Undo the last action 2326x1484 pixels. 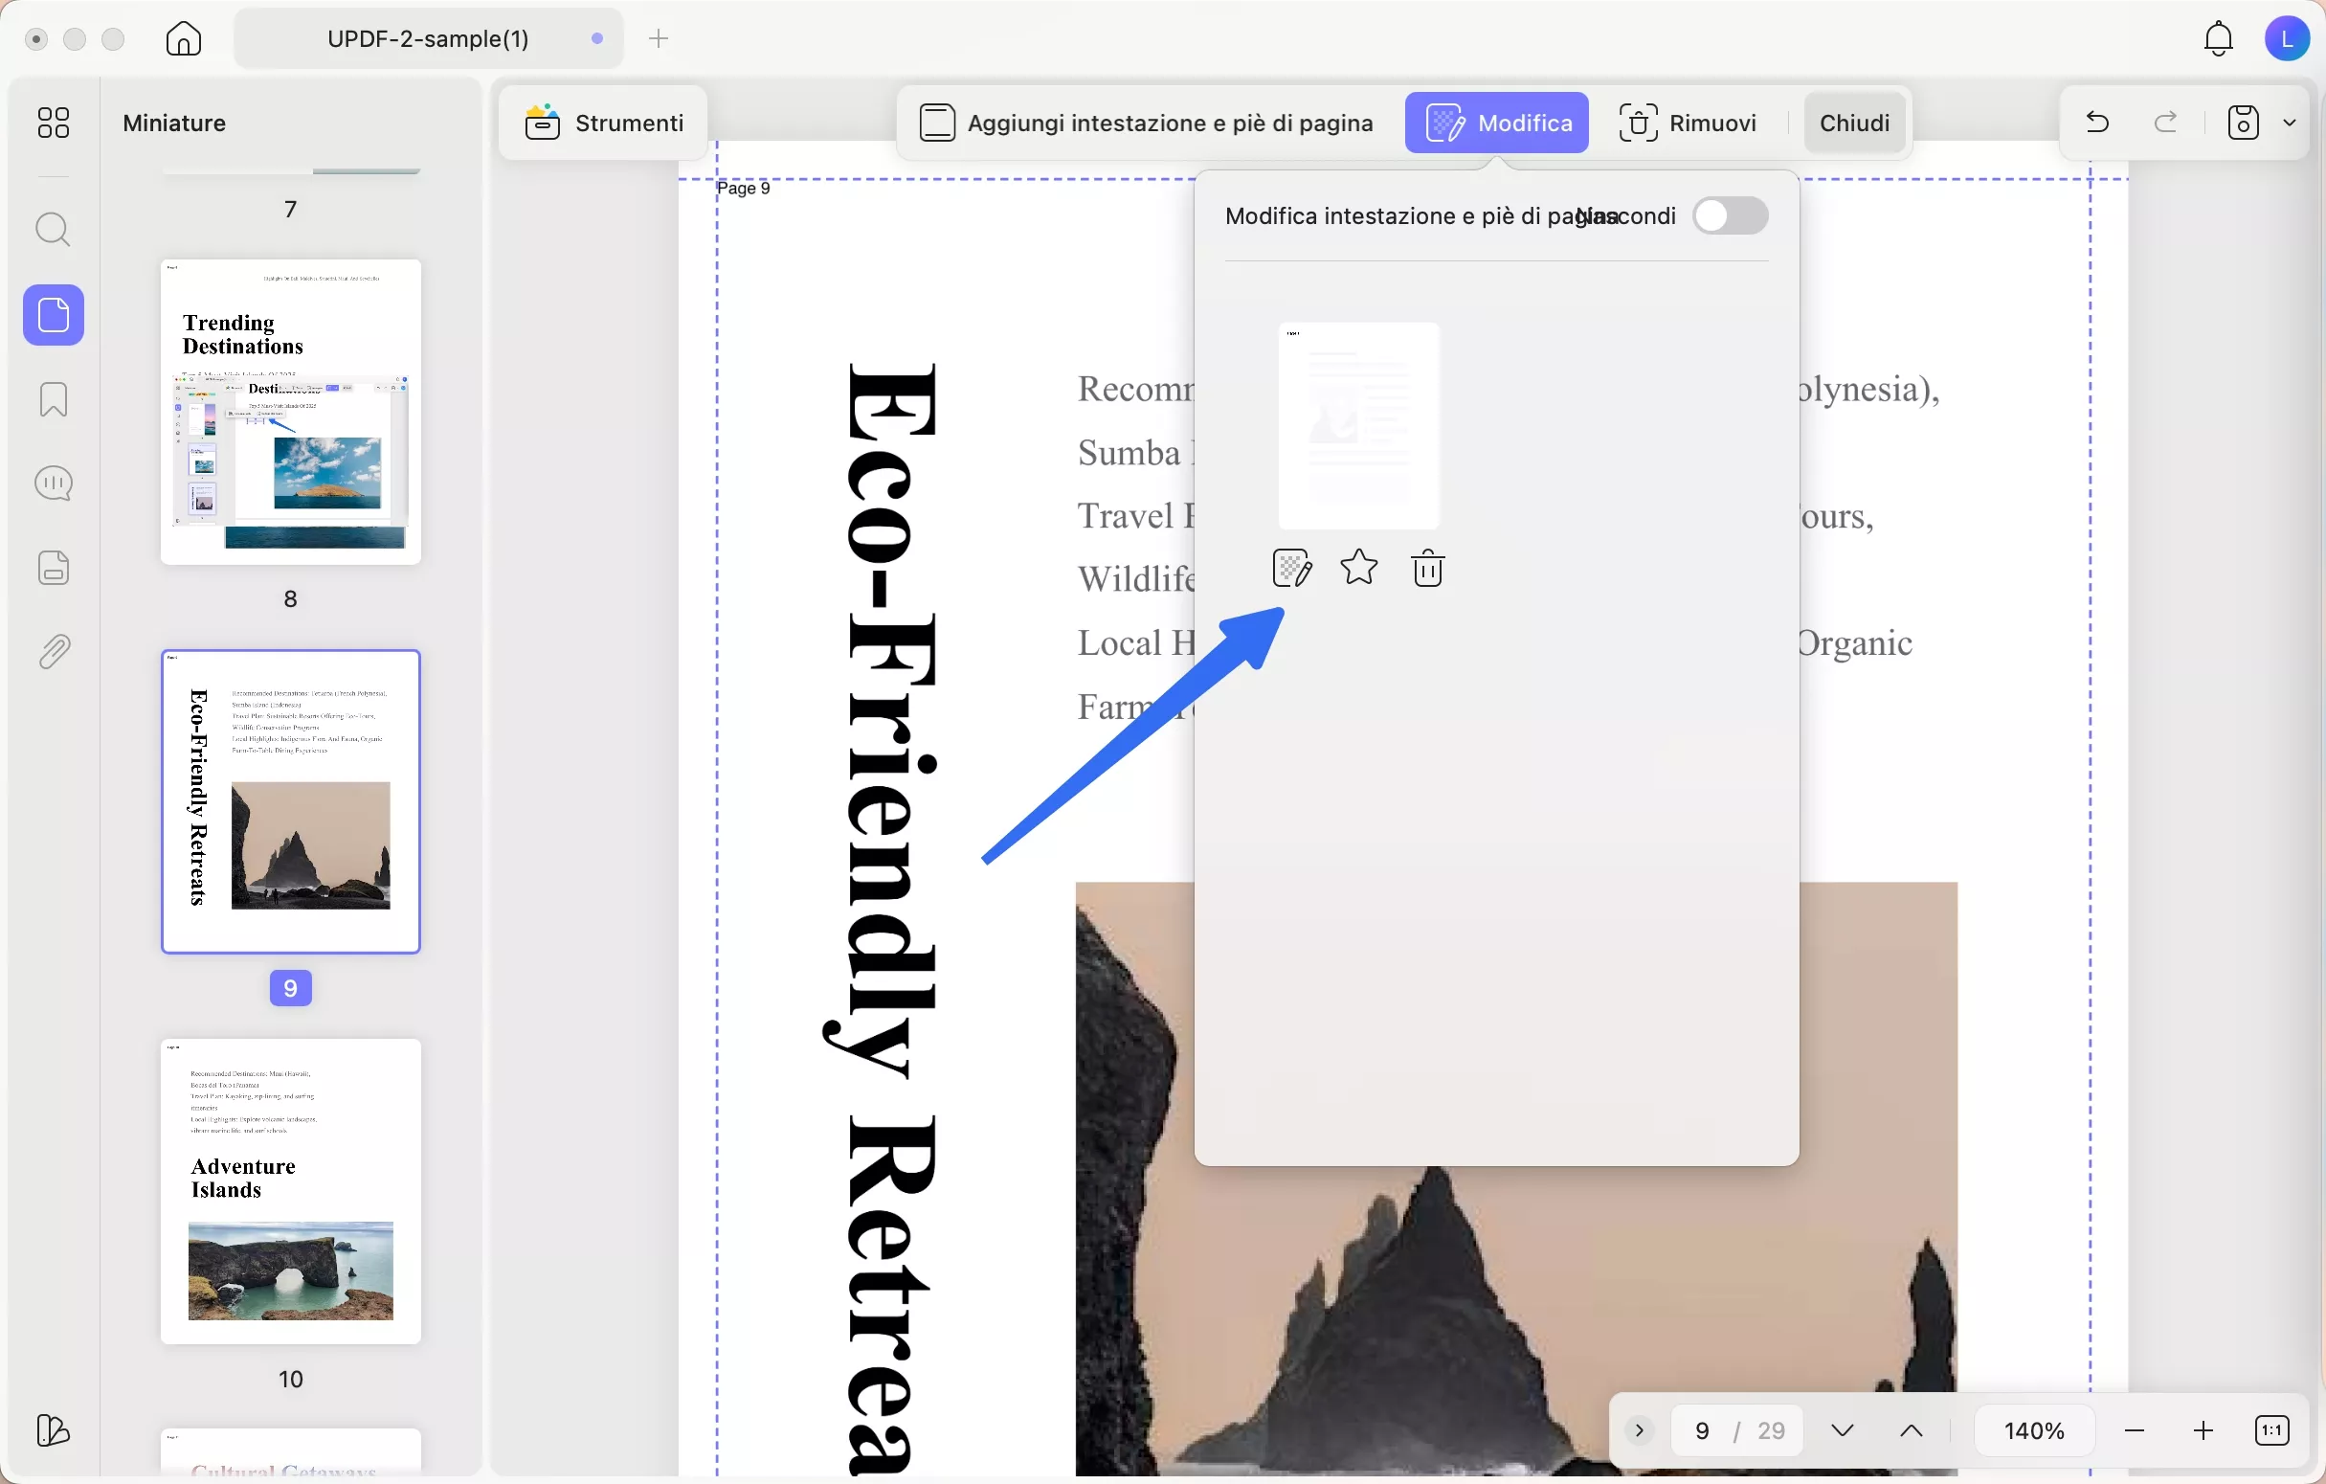click(2098, 122)
